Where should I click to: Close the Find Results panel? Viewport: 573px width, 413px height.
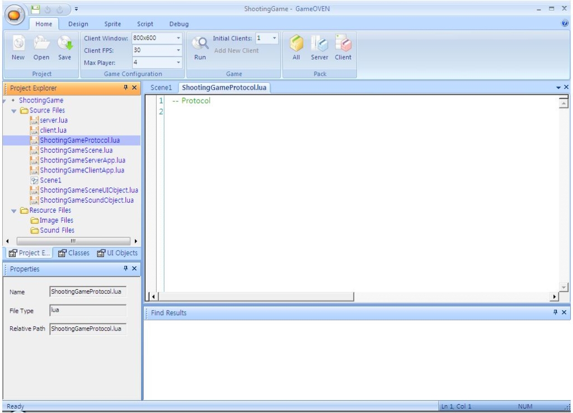click(564, 312)
